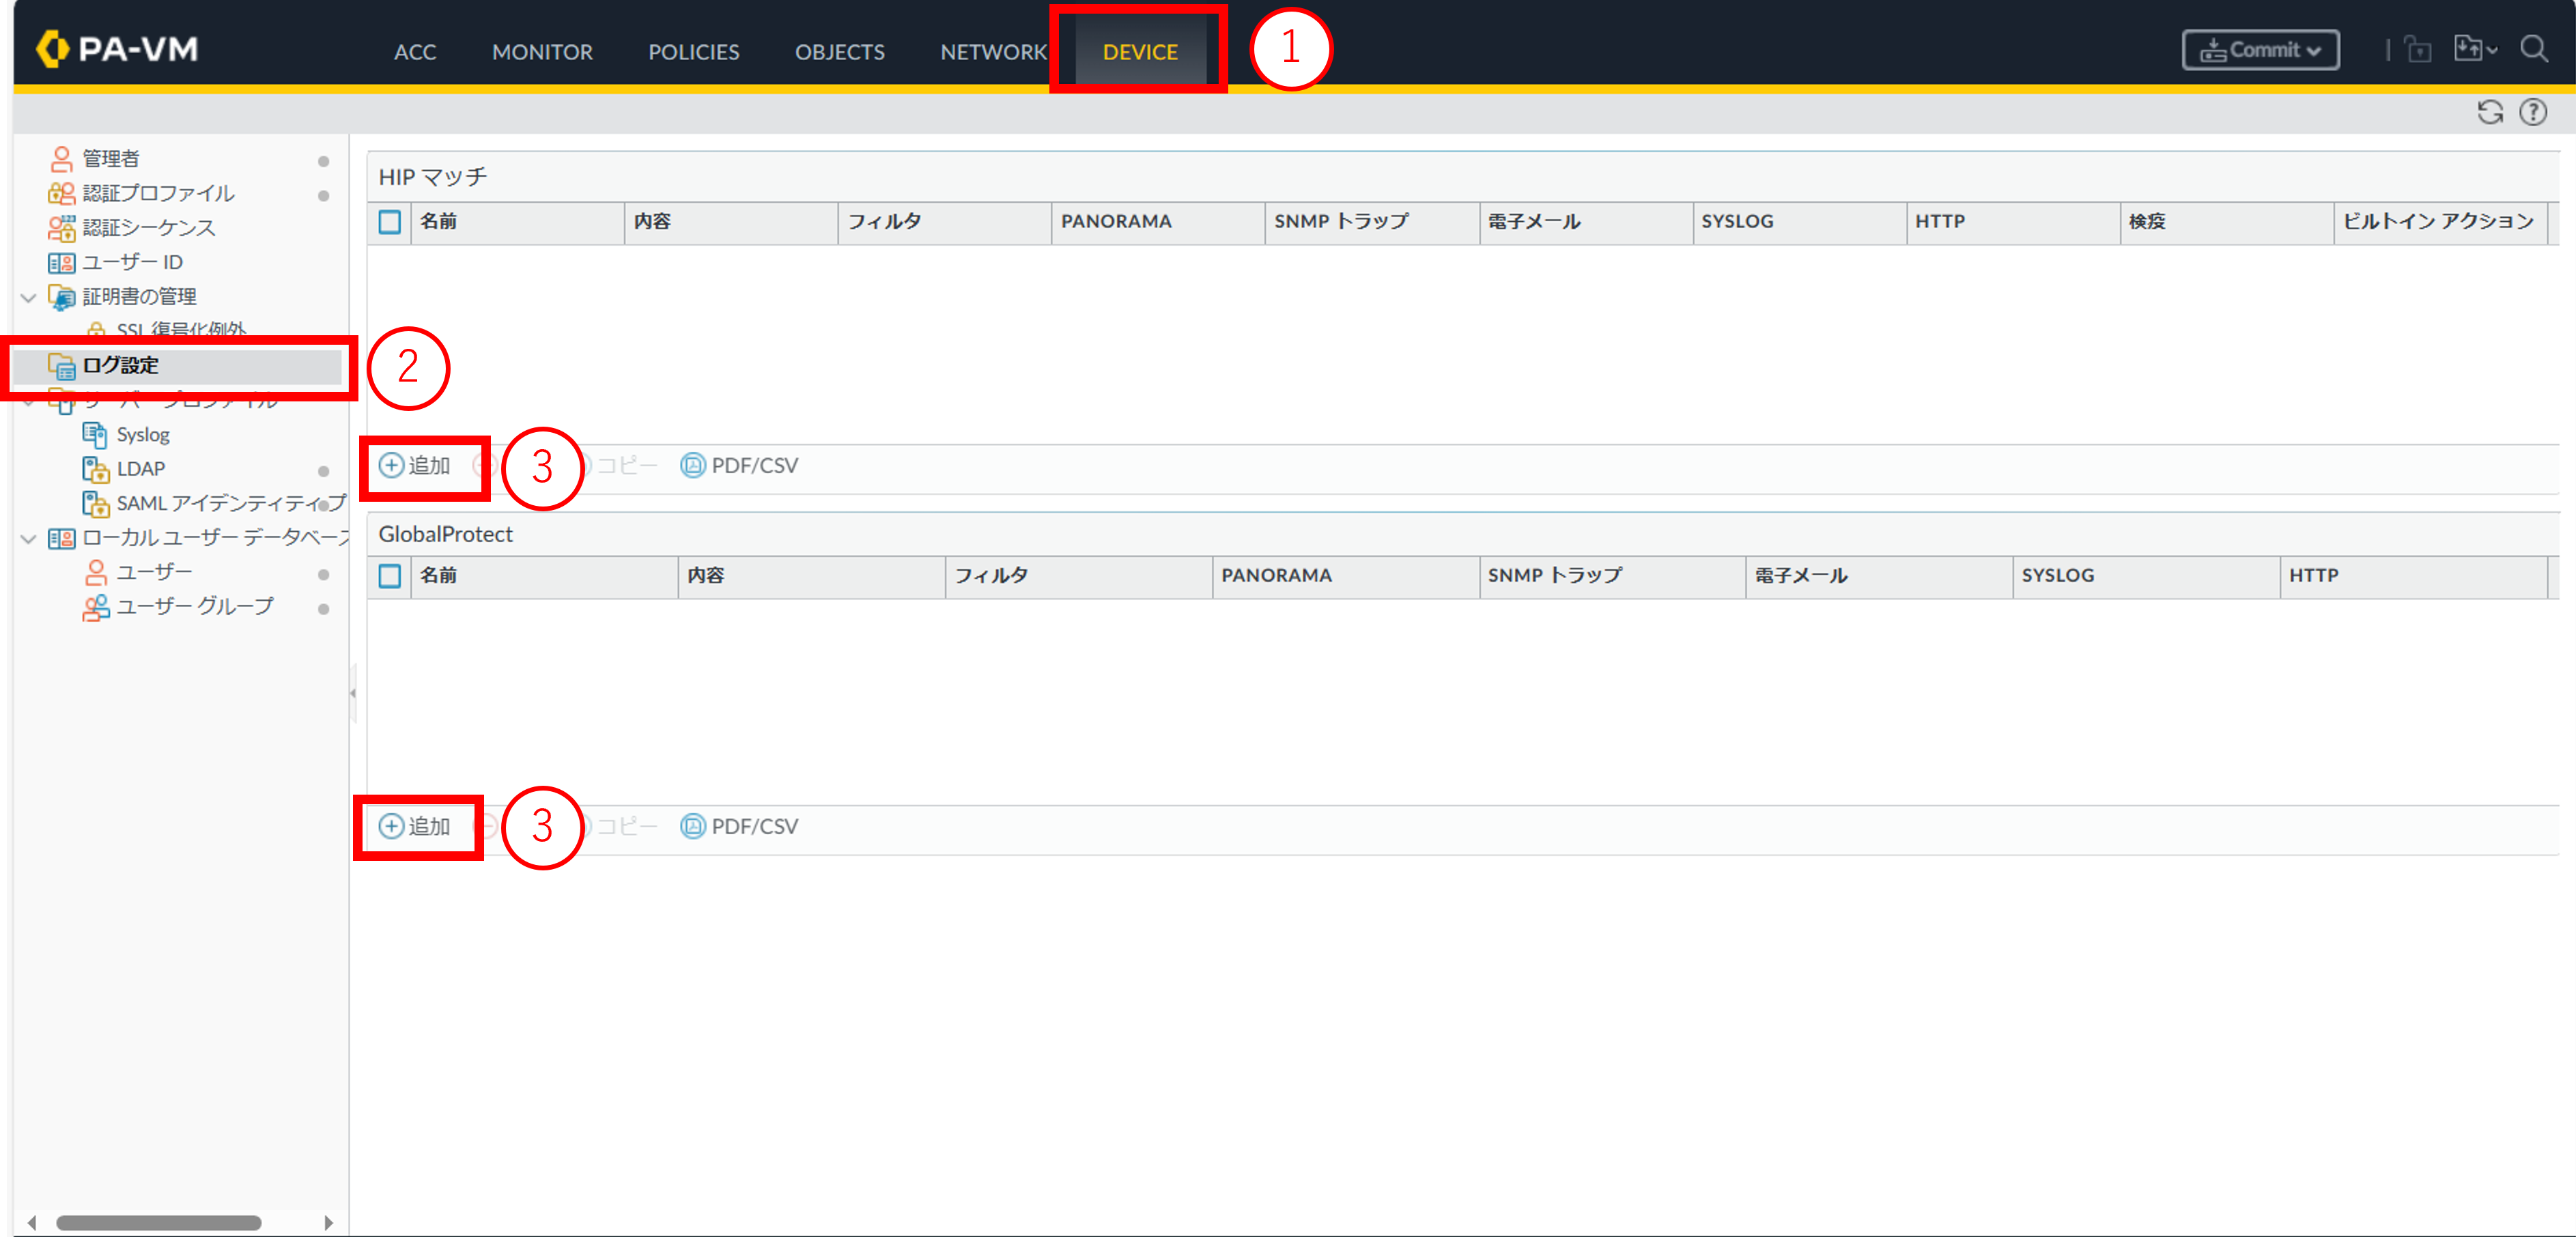Click sidebar horizontal scrollbar thumb
This screenshot has height=1237, width=2576.
coord(158,1222)
